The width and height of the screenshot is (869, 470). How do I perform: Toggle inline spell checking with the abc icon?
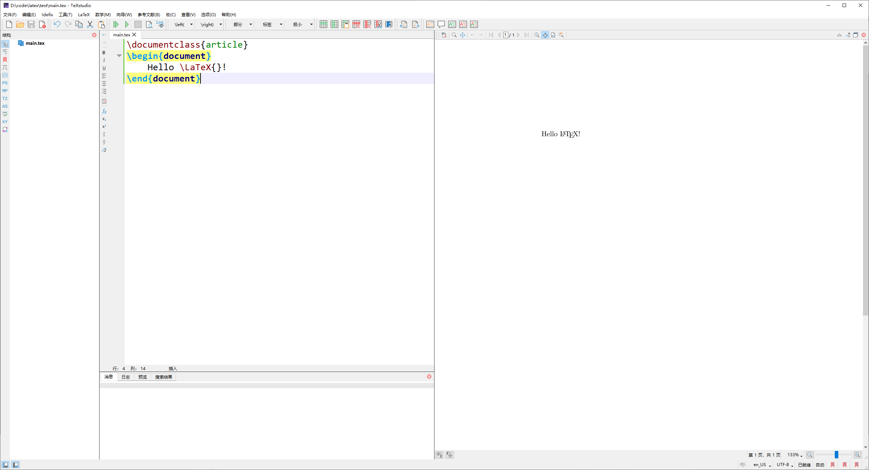[x=743, y=465]
